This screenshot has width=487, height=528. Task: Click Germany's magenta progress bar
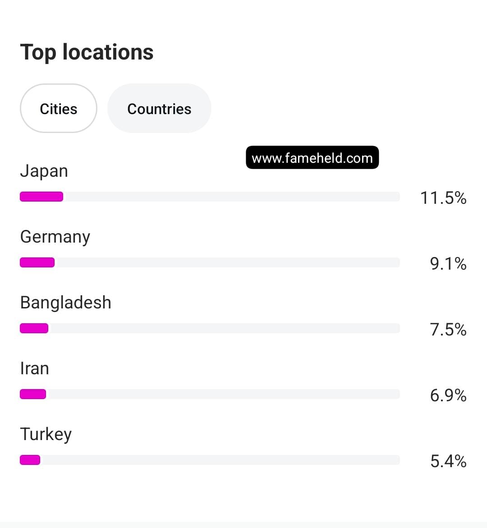click(x=36, y=262)
